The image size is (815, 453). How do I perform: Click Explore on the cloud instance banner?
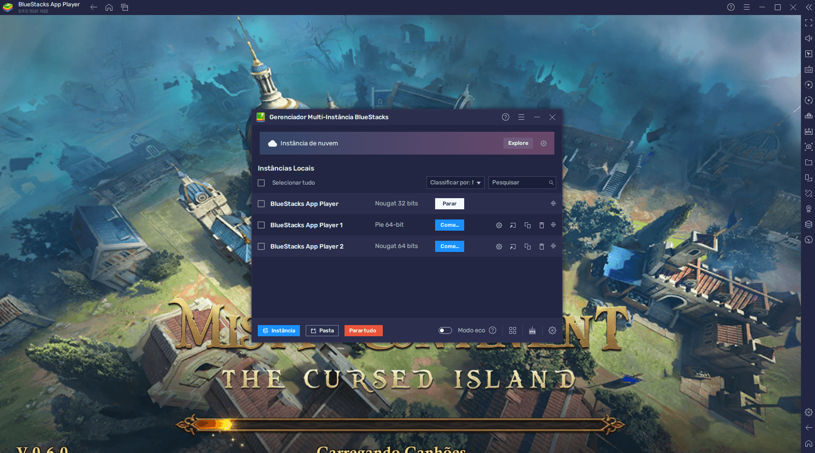click(x=518, y=143)
